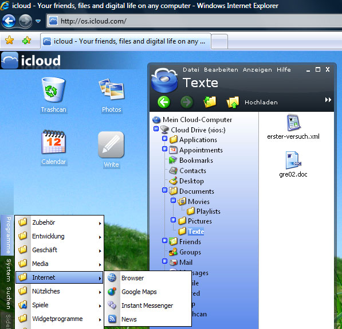
Task: Click Internet Explorer forward button
Action: pos(25,21)
